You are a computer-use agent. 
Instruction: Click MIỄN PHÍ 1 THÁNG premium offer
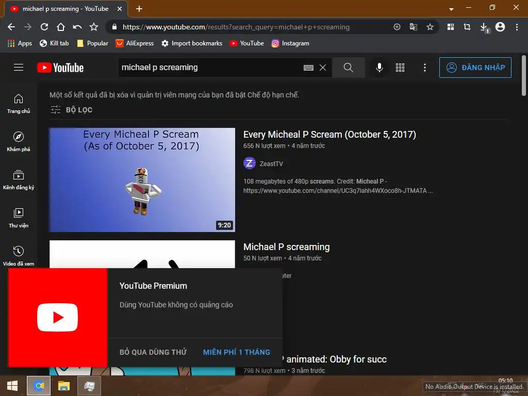pos(236,352)
